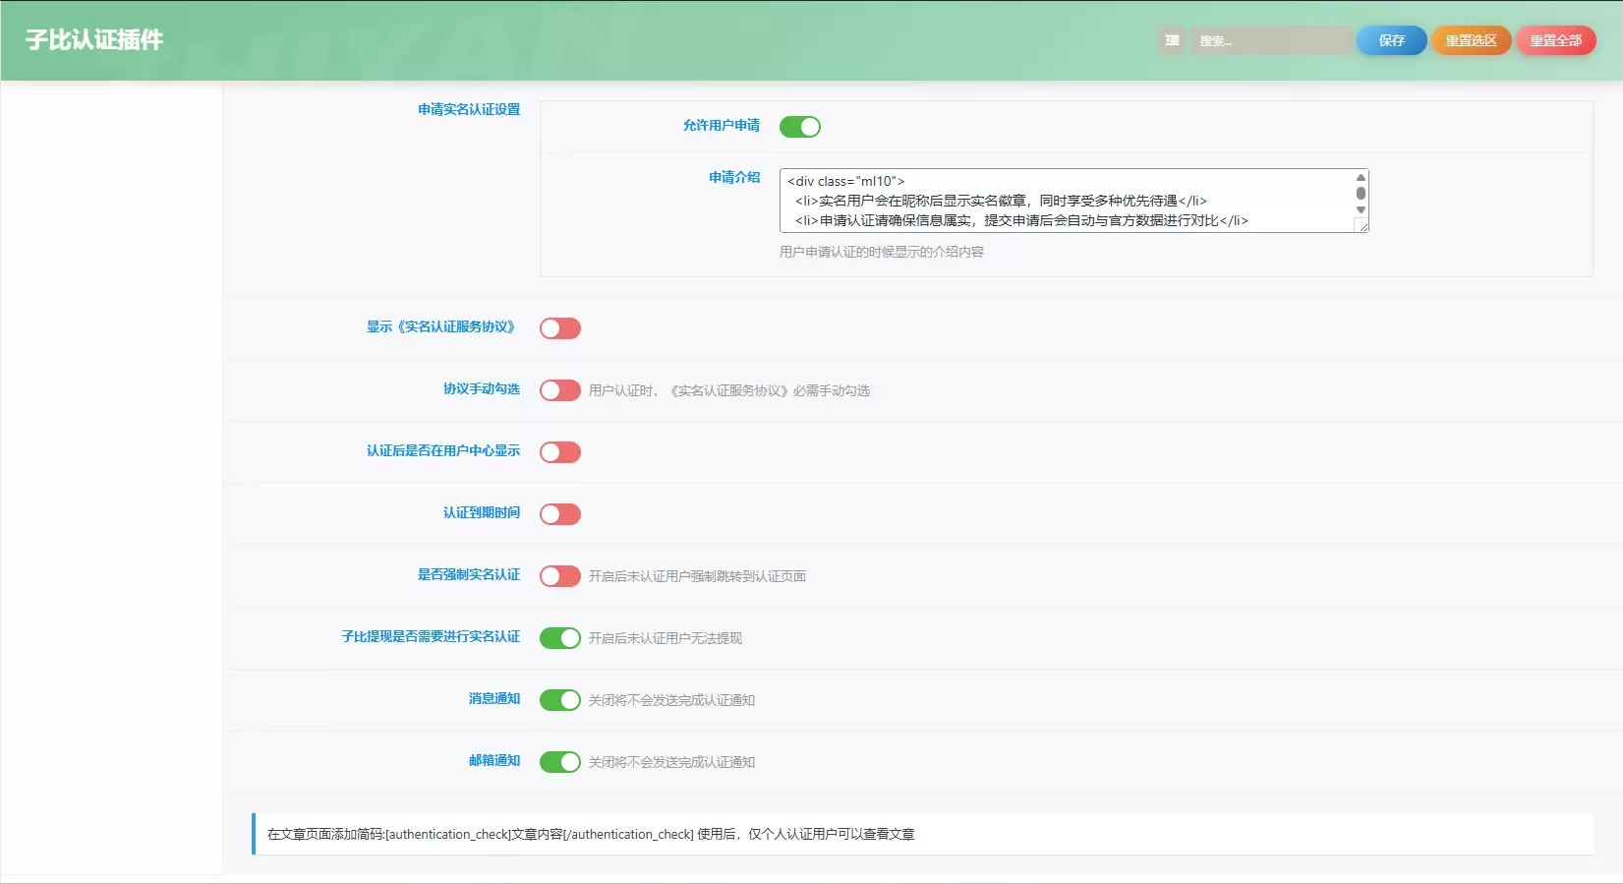Disable the 消息通知 switch
Image resolution: width=1623 pixels, height=884 pixels.
(x=560, y=700)
